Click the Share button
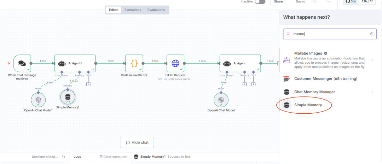 [278, 2]
